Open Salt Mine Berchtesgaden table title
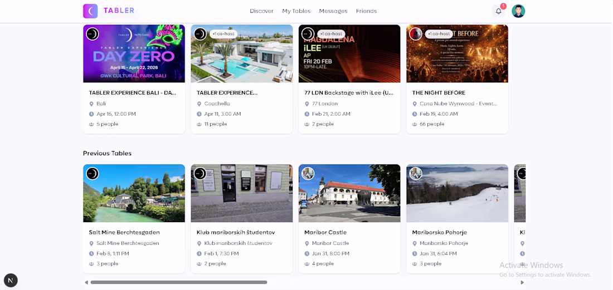Screen dimensions: 613x290 point(124,232)
